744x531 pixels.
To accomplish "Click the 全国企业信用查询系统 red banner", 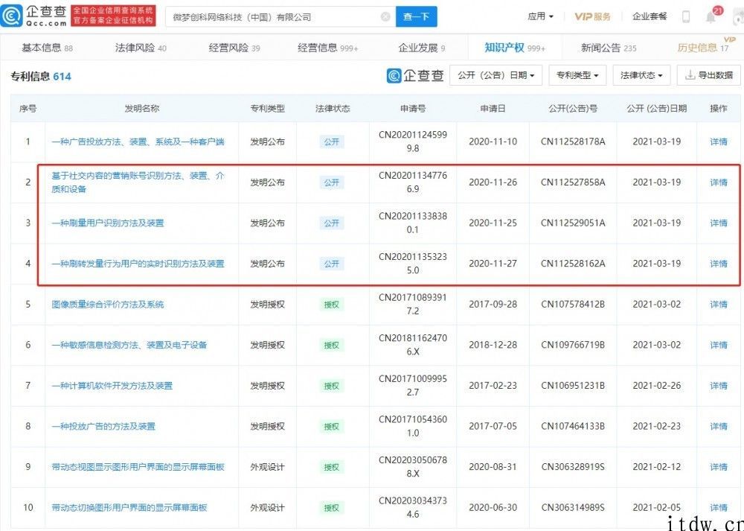I will coord(113,16).
